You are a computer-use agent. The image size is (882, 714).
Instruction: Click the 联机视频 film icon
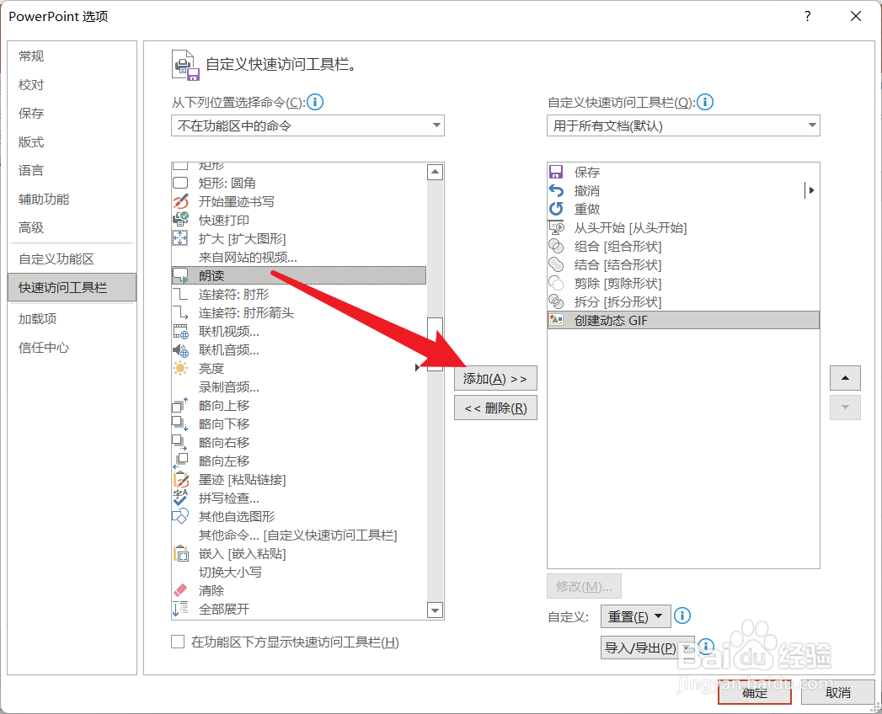pyautogui.click(x=180, y=331)
